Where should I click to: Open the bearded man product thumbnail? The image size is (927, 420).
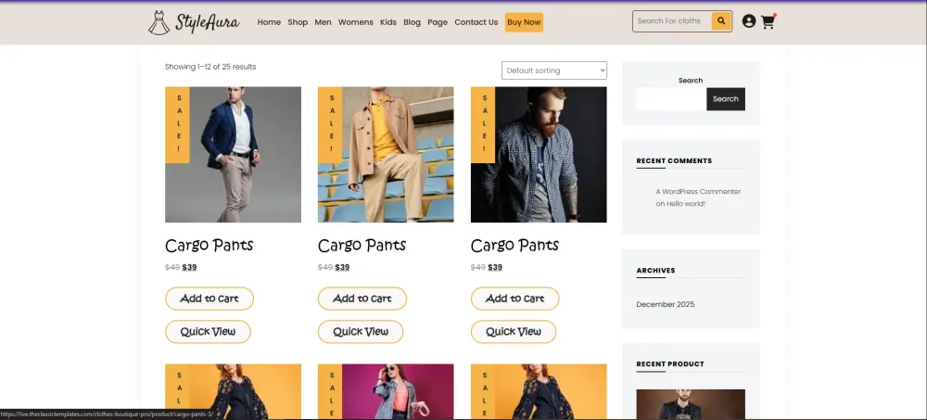click(539, 155)
